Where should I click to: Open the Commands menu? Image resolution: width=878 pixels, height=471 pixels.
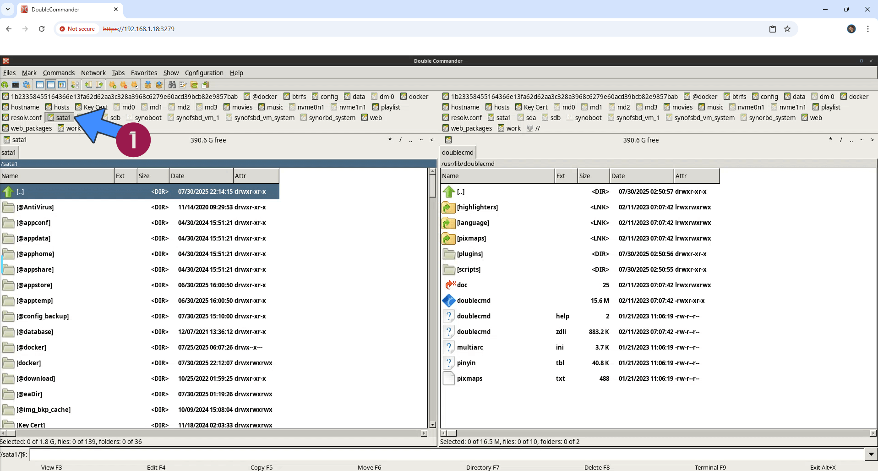click(59, 73)
